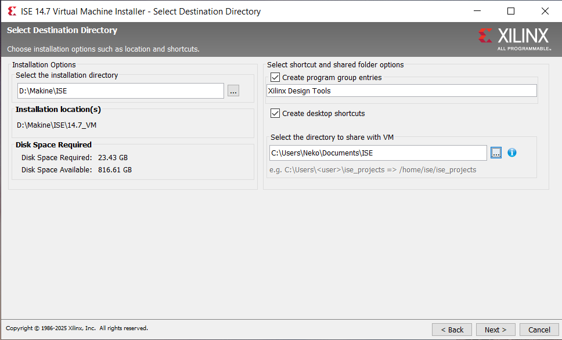
Task: Cancel the installation
Action: (x=539, y=330)
